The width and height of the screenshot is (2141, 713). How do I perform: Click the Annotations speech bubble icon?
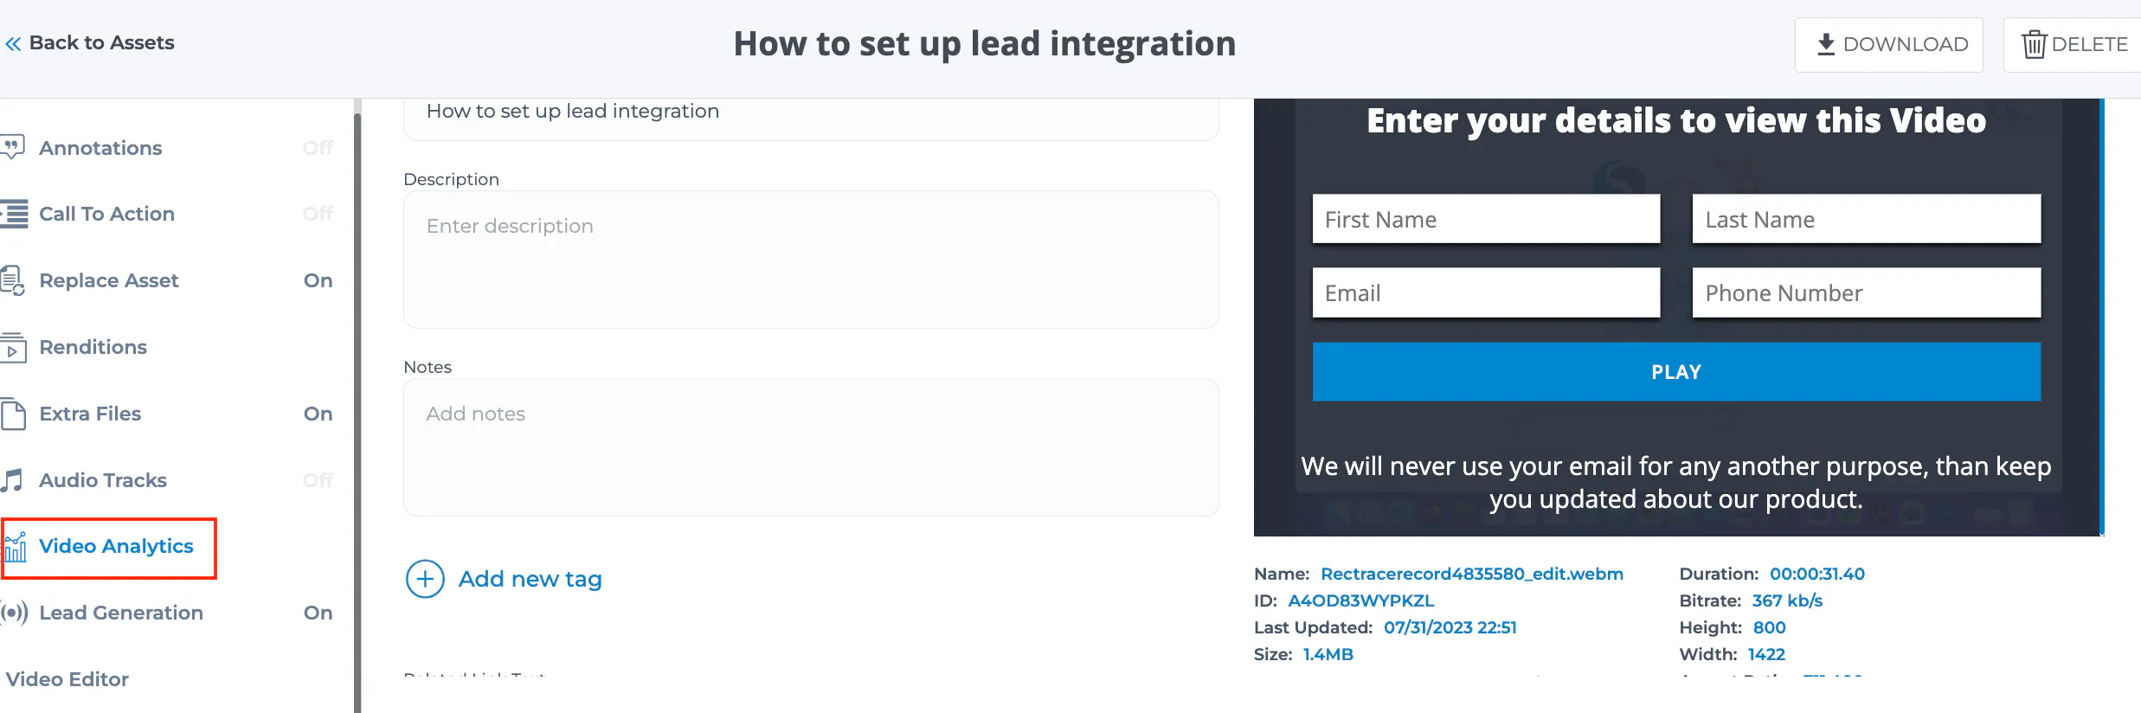click(12, 147)
